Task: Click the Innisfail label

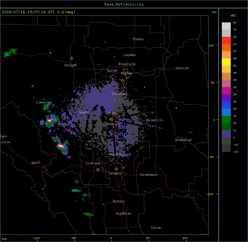Action: [x=119, y=94]
